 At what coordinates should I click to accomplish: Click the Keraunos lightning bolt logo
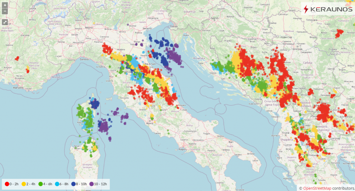tap(306, 9)
